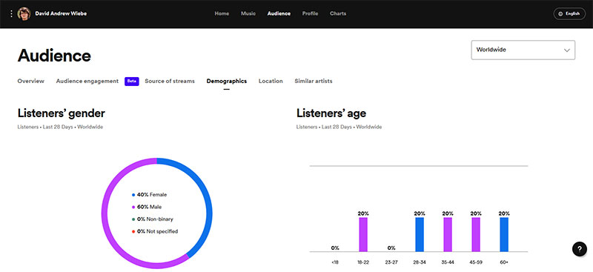
Task: View the Similar artists tab
Action: (x=314, y=81)
